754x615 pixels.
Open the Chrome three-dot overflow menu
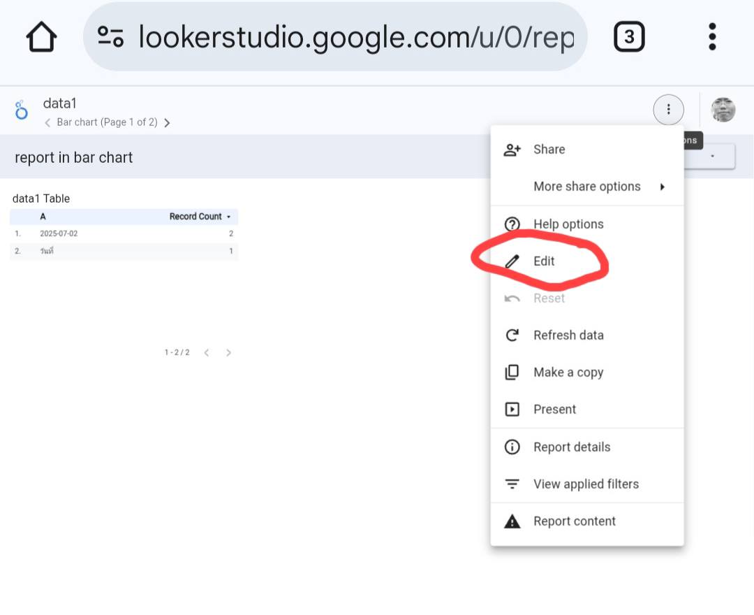point(712,37)
